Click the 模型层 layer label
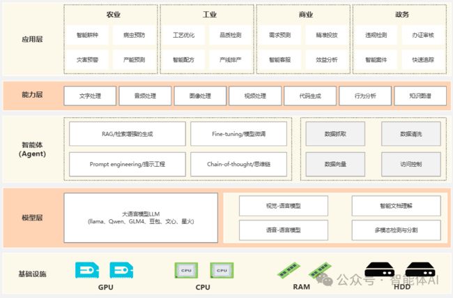Image resolution: width=453 pixels, height=298 pixels. click(32, 218)
